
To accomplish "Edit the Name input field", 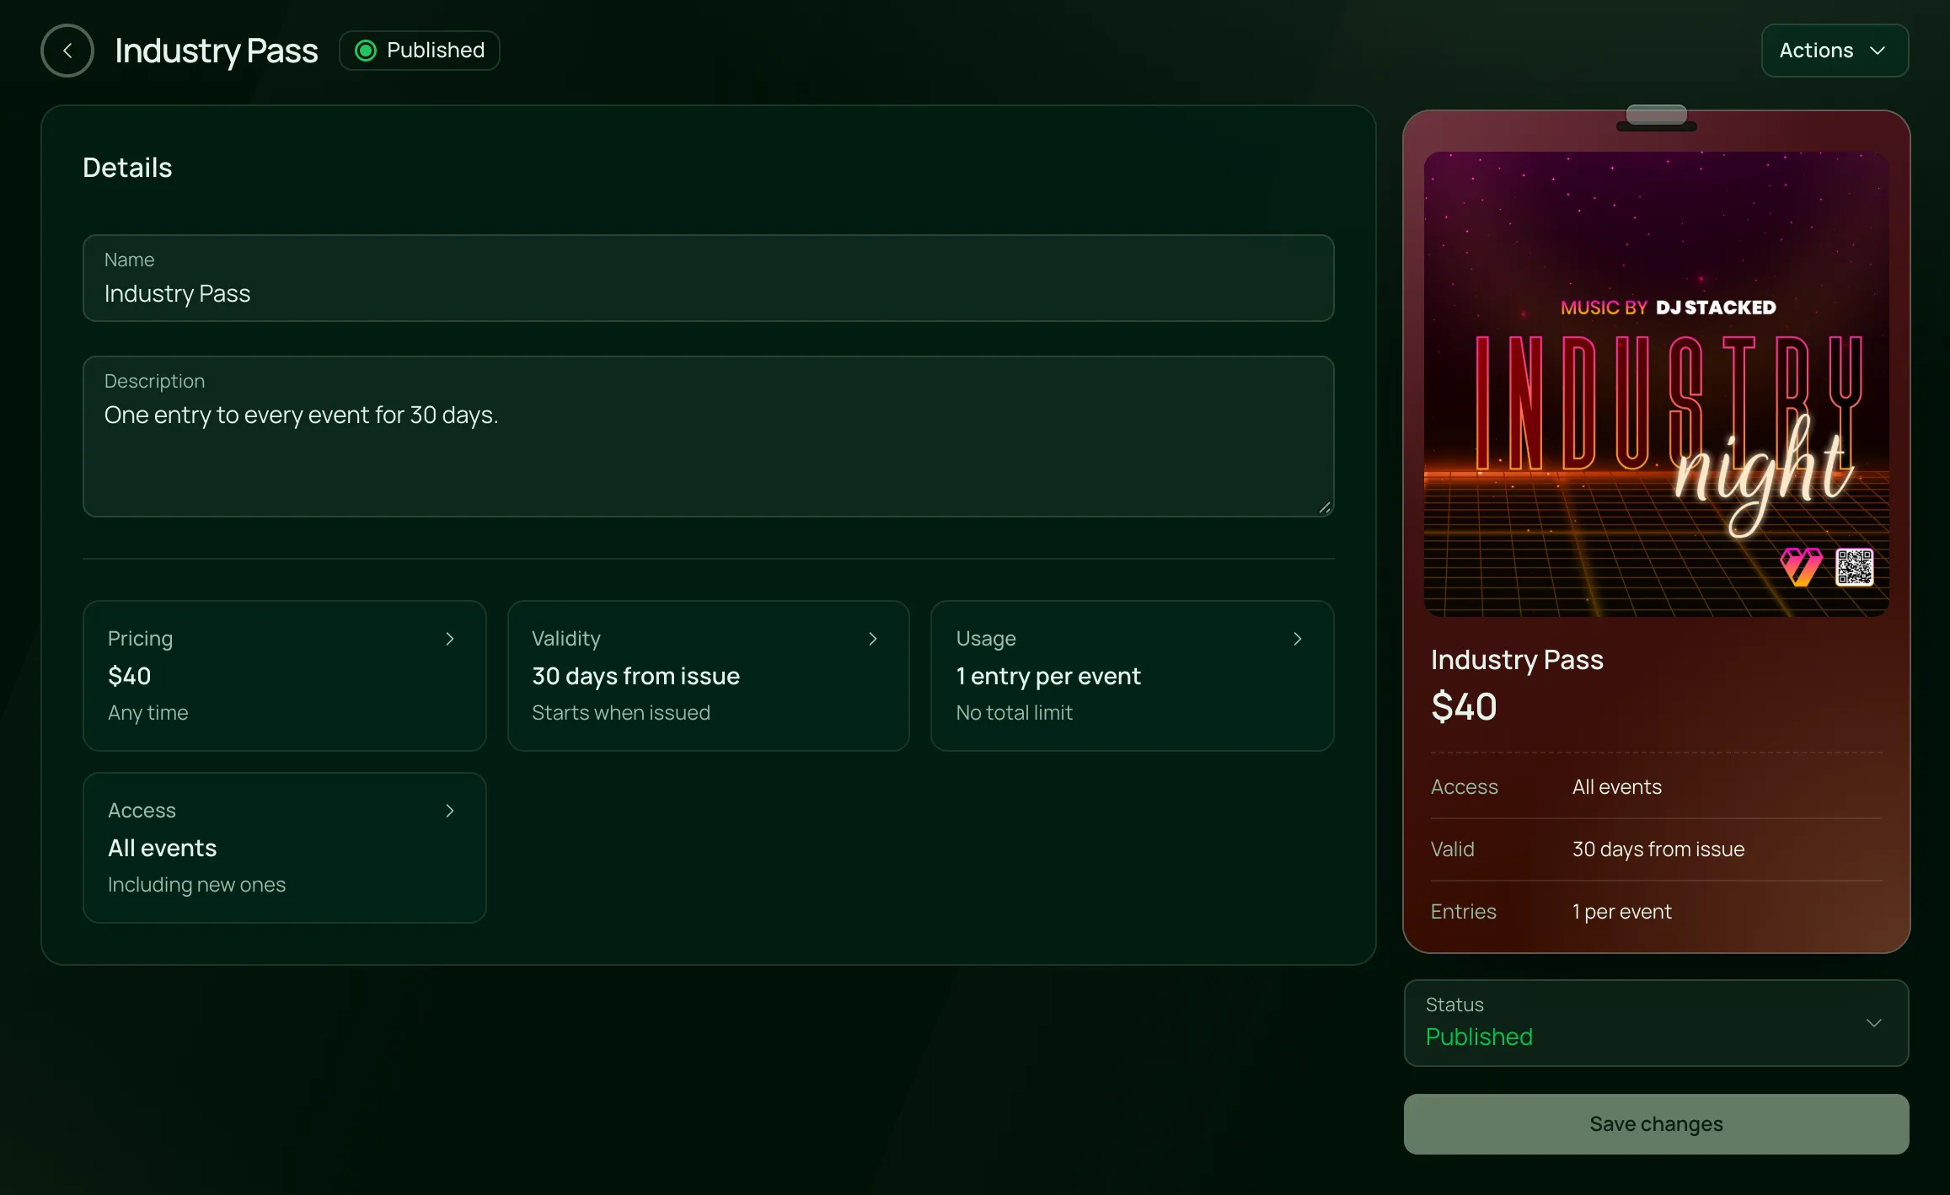I will point(708,278).
